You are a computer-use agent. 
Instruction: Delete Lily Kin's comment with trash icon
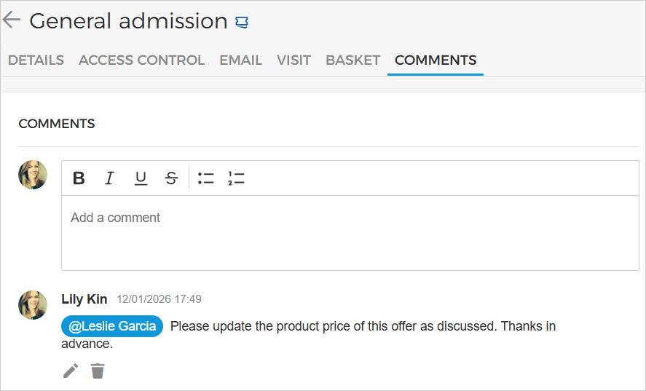(x=98, y=371)
